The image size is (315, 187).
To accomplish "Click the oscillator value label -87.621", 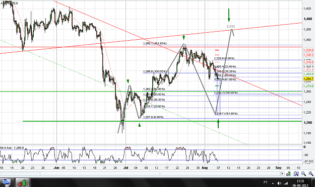I will pyautogui.click(x=308, y=161).
